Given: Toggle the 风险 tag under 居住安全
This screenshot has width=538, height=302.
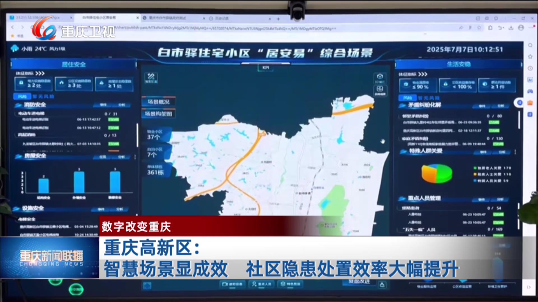Looking at the screenshot, I should pyautogui.click(x=22, y=96).
